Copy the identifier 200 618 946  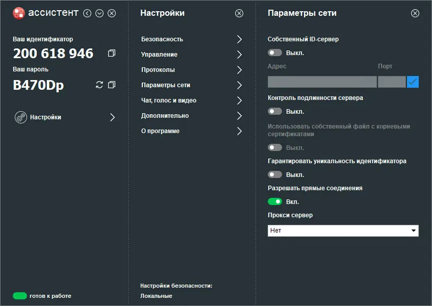(x=111, y=53)
